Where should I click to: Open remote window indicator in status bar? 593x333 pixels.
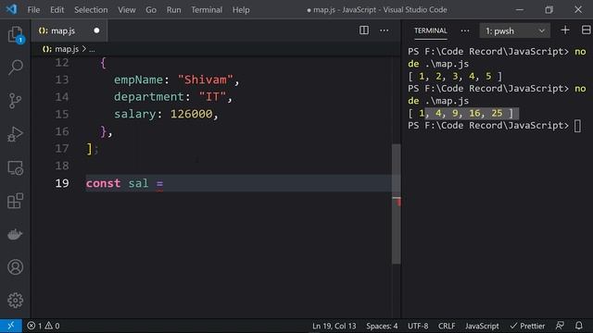(10, 326)
